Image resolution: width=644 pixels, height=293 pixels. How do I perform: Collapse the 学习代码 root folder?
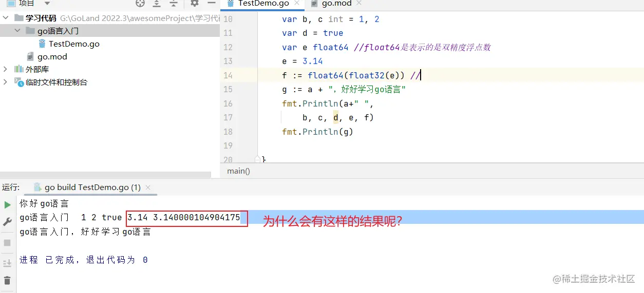pyautogui.click(x=6, y=18)
